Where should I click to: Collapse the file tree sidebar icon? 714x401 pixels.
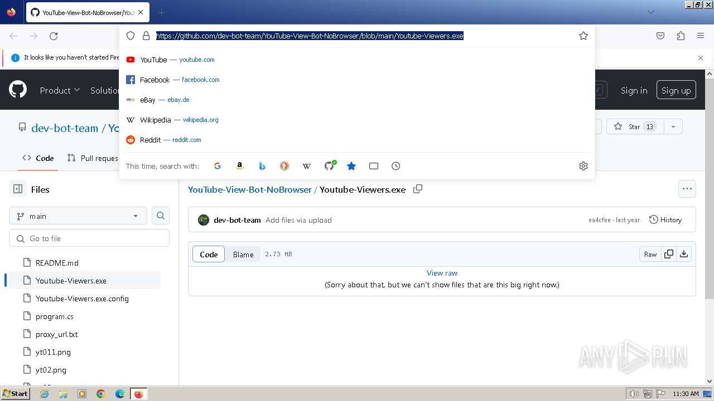click(18, 189)
